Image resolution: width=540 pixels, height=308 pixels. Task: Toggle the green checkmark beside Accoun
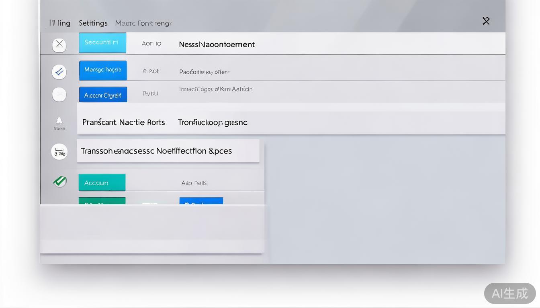60,181
